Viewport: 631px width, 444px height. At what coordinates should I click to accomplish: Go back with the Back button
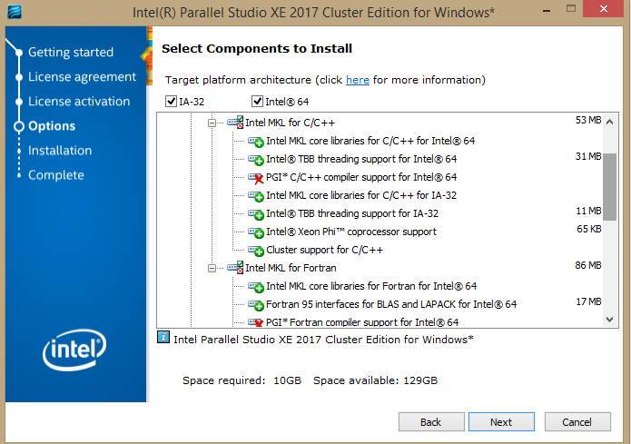click(x=430, y=422)
